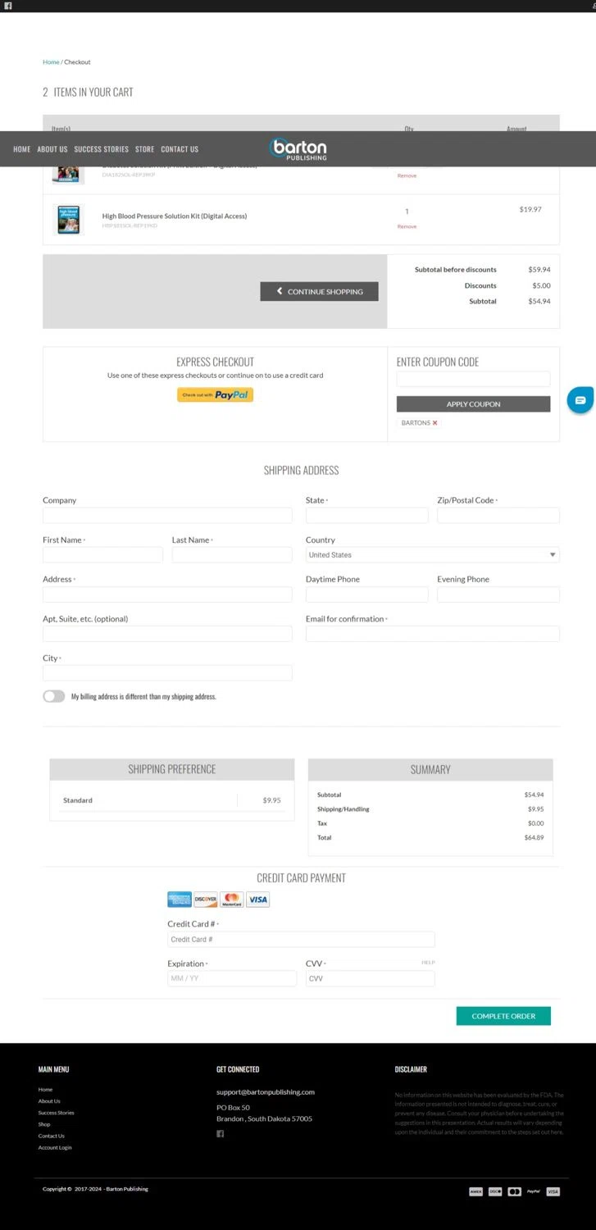Click the Continue Shopping button
Screen dimensions: 596x1230
tap(319, 291)
